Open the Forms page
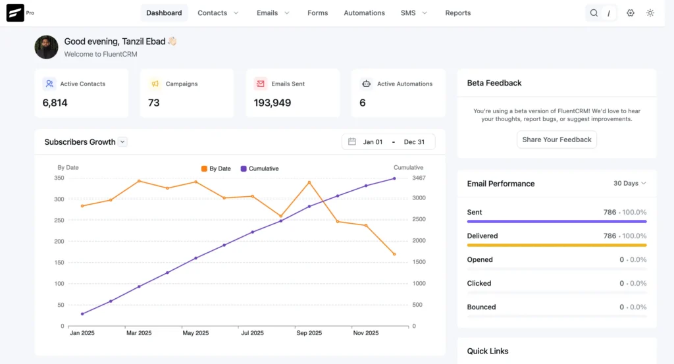The width and height of the screenshot is (674, 364). (318, 13)
